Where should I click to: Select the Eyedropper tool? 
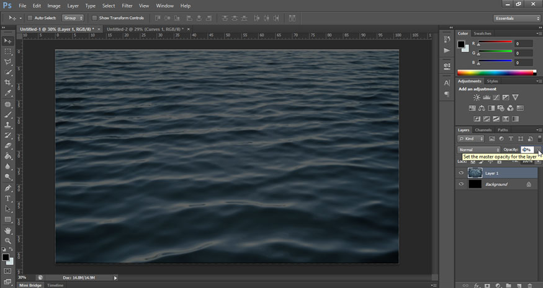tap(7, 93)
